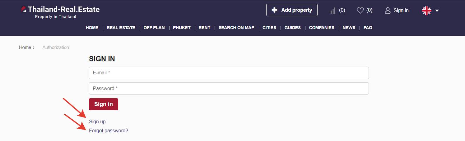Follow the Sign up link

point(97,121)
